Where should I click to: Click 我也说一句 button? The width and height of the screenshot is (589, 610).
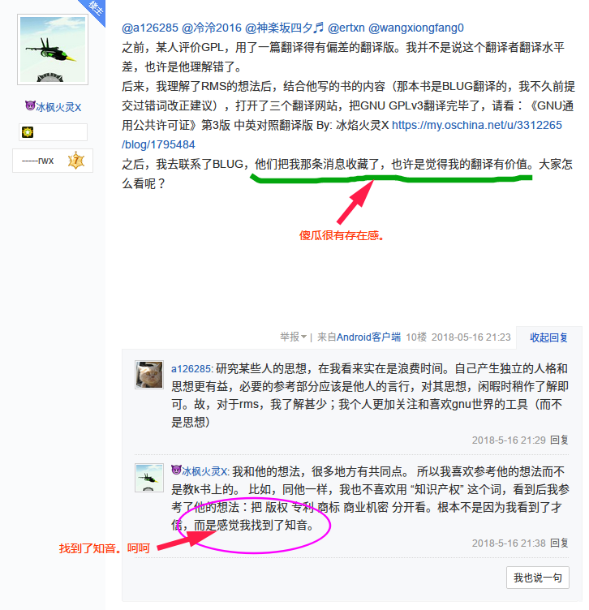pyautogui.click(x=538, y=578)
